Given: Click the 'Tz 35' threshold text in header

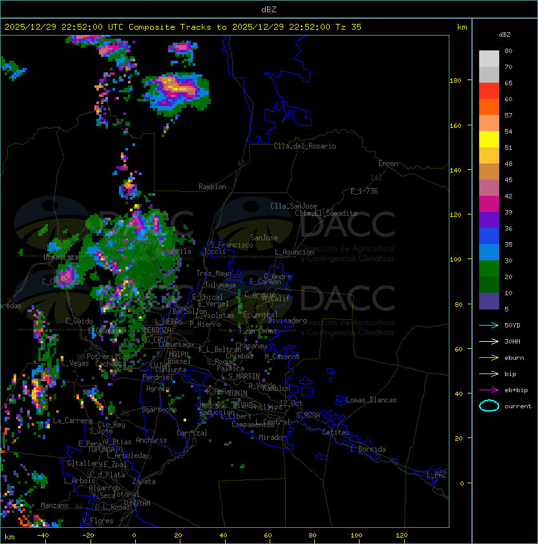Looking at the screenshot, I should point(349,27).
